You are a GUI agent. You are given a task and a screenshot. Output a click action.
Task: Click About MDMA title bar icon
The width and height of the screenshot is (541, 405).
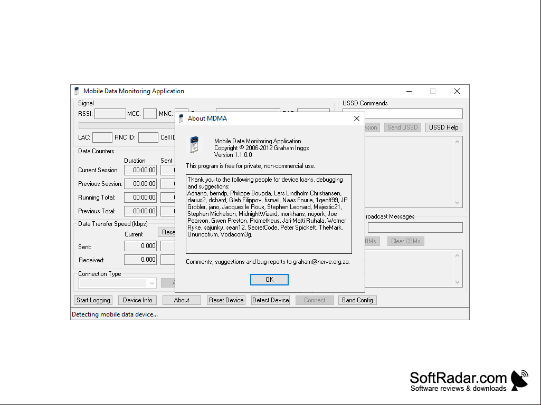[x=181, y=118]
